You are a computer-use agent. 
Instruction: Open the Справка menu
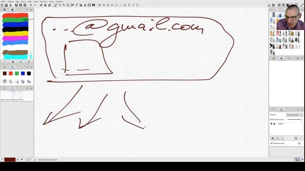point(59,1)
